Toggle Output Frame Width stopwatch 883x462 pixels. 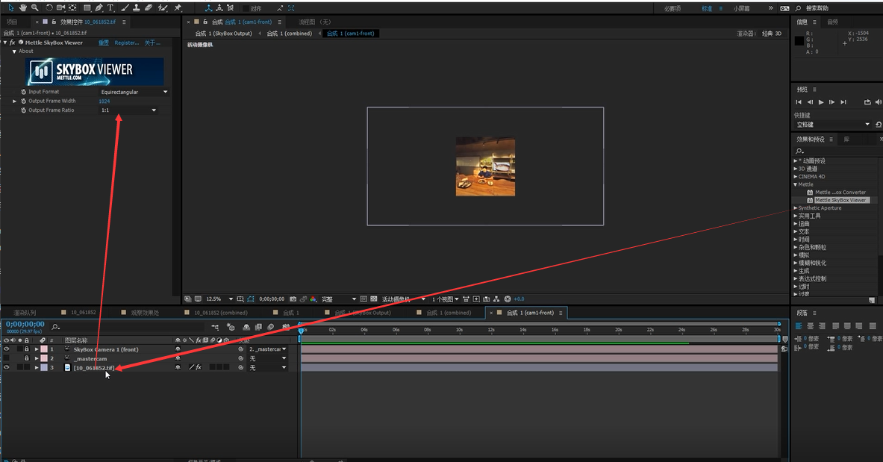(24, 101)
